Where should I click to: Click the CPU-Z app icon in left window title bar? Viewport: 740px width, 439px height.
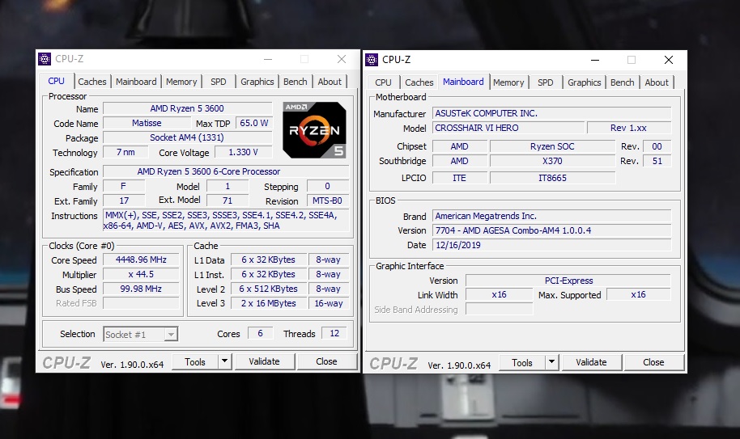(45, 59)
